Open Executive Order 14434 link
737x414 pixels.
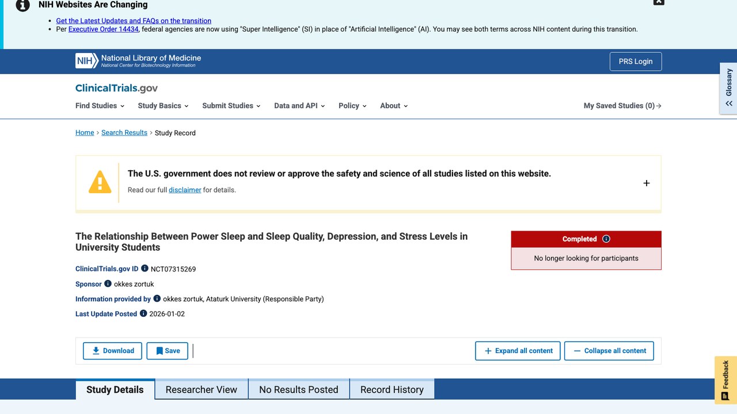(x=104, y=29)
